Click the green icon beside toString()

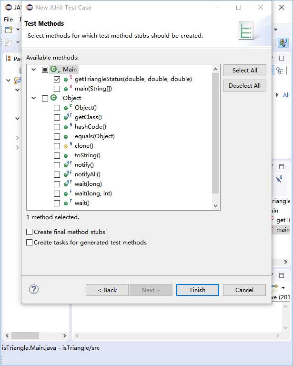[66, 156]
